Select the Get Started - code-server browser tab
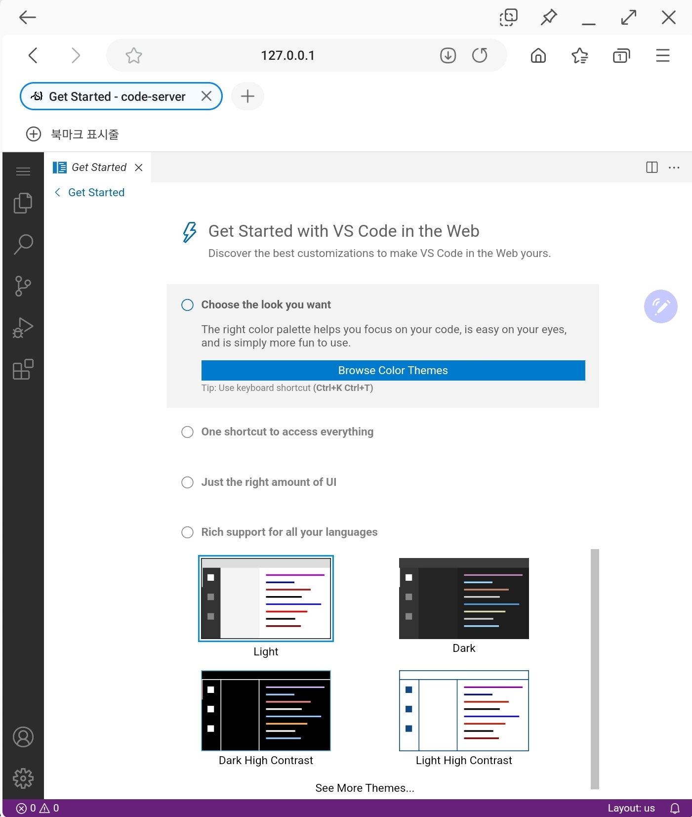This screenshot has width=692, height=817. point(121,96)
